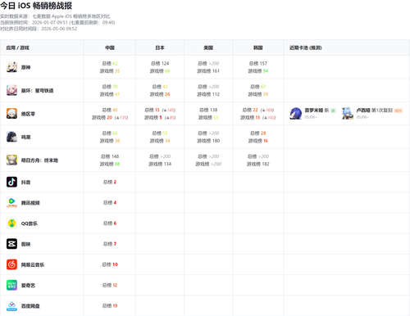Click the 日本 column header
Screen dimensions: 410x316
[160, 47]
